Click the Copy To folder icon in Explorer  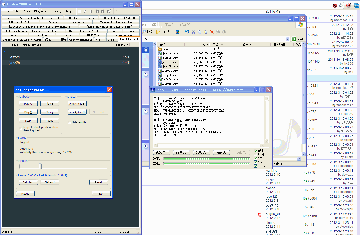click(224, 32)
